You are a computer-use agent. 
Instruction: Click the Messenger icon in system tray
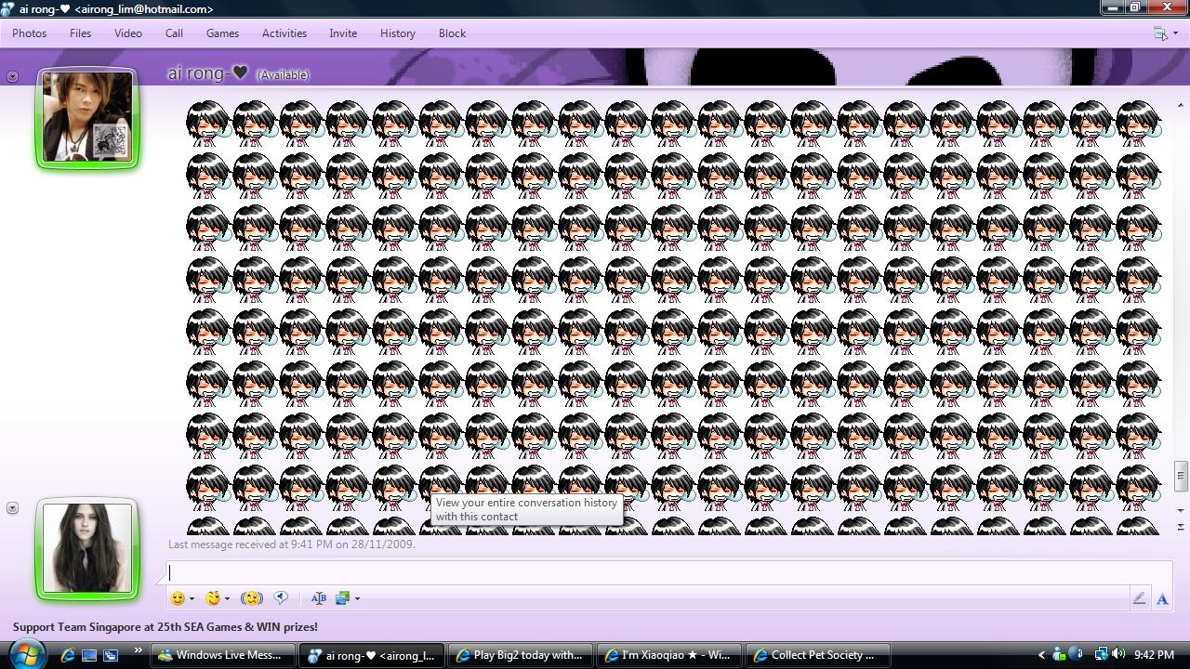(x=1059, y=654)
